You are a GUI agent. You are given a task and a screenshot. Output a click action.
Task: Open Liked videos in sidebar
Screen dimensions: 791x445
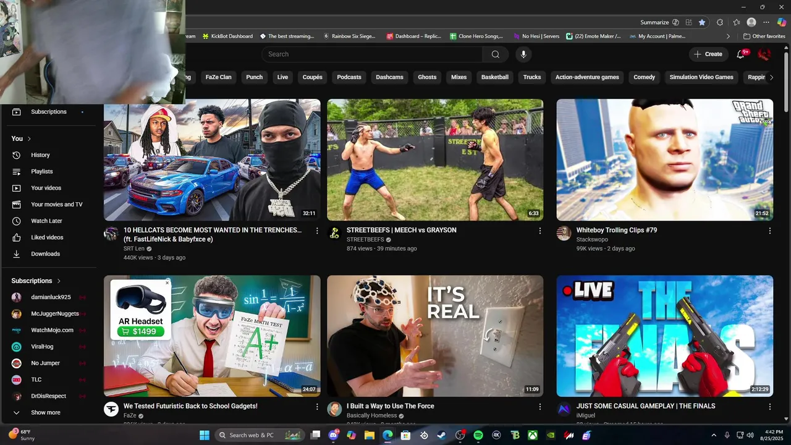(48, 237)
